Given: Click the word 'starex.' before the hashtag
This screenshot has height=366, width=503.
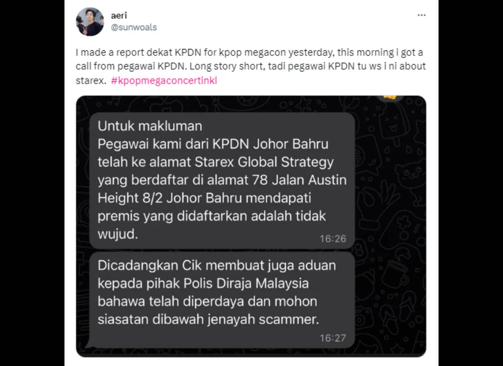Looking at the screenshot, I should pos(91,80).
